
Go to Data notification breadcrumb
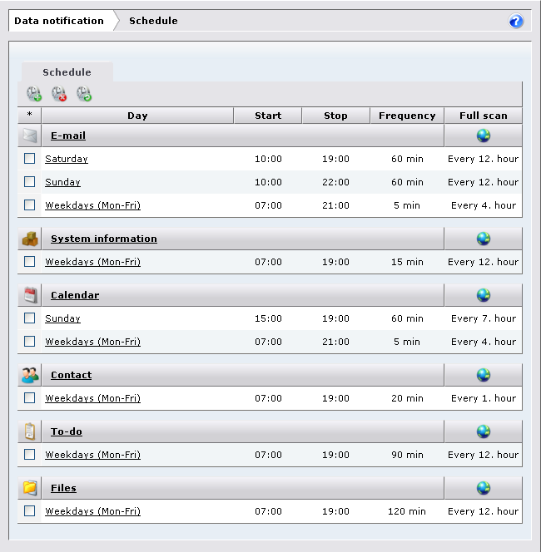59,21
